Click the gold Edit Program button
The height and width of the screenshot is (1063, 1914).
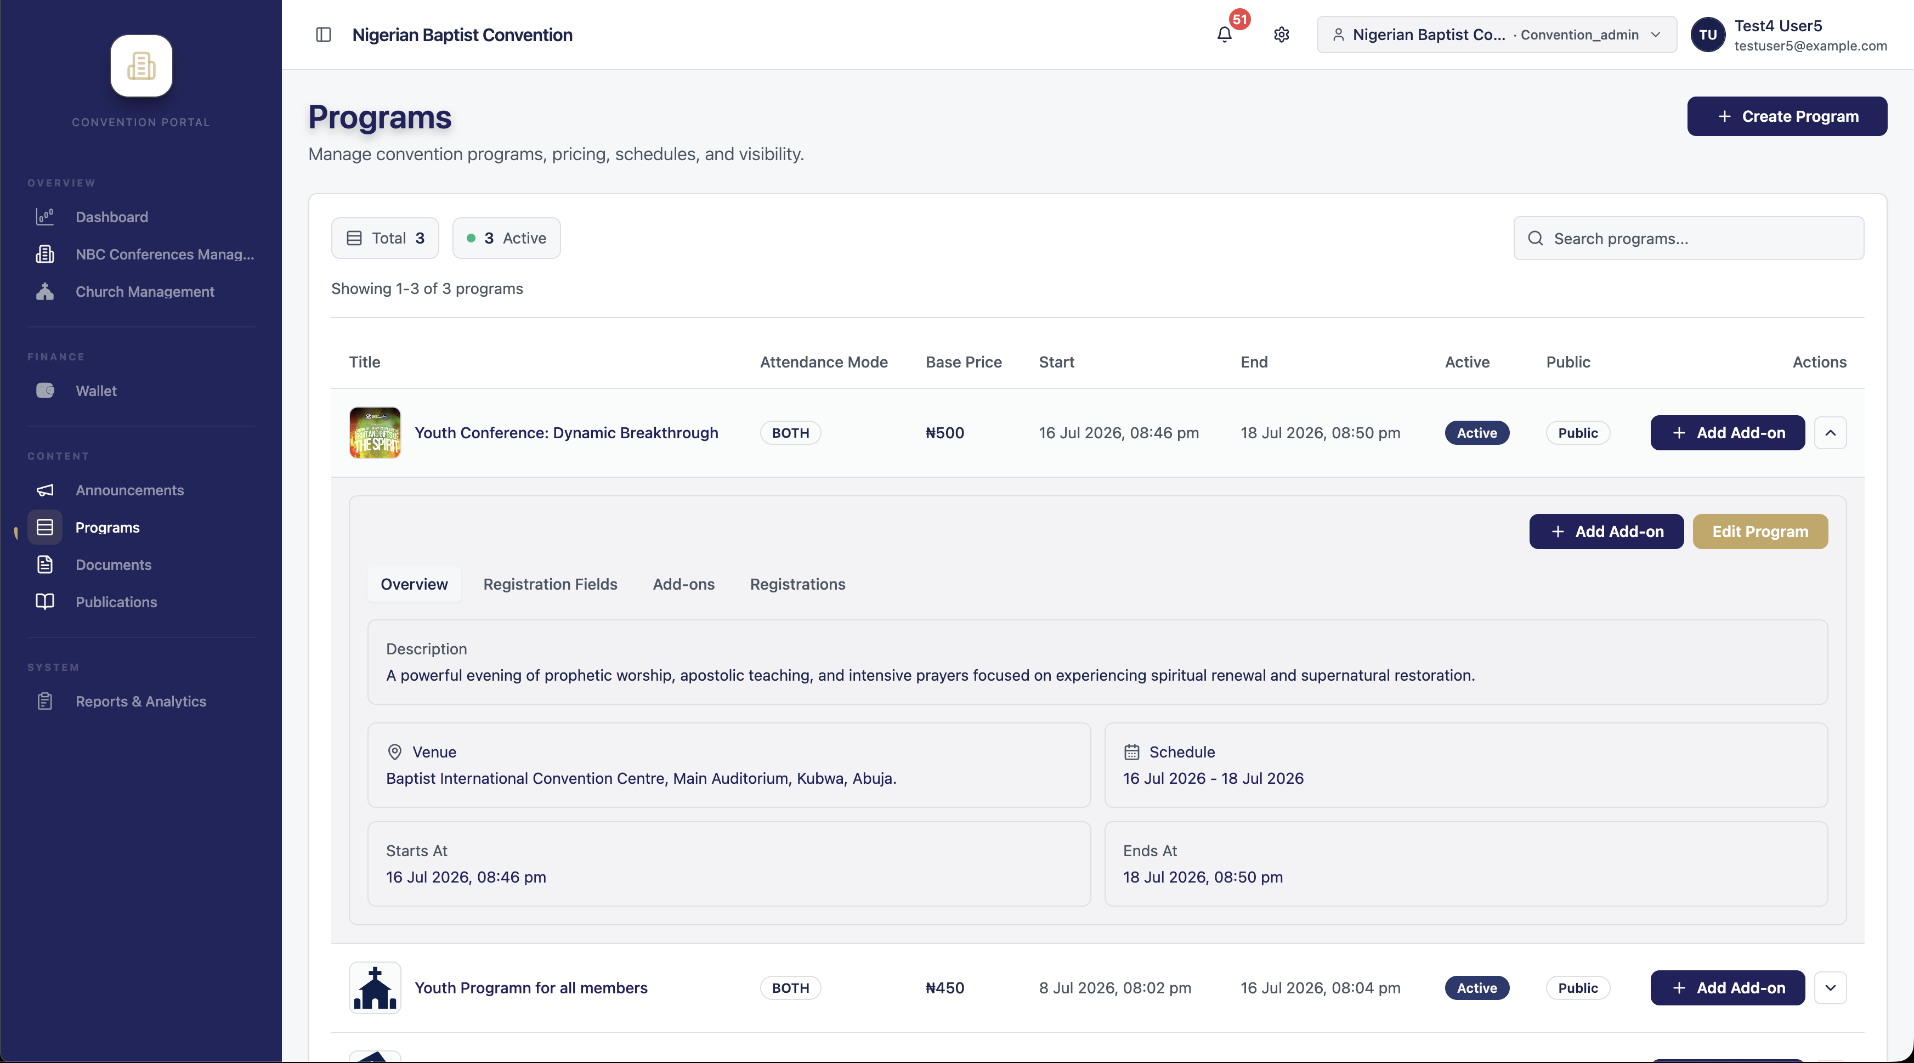click(x=1760, y=531)
